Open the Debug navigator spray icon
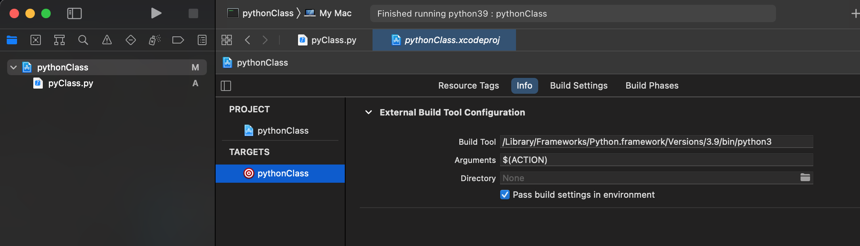 pos(155,40)
